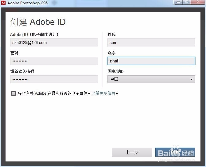Click the 重新键入密码 confirm password field
The width and height of the screenshot is (206, 167).
(x=54, y=79)
